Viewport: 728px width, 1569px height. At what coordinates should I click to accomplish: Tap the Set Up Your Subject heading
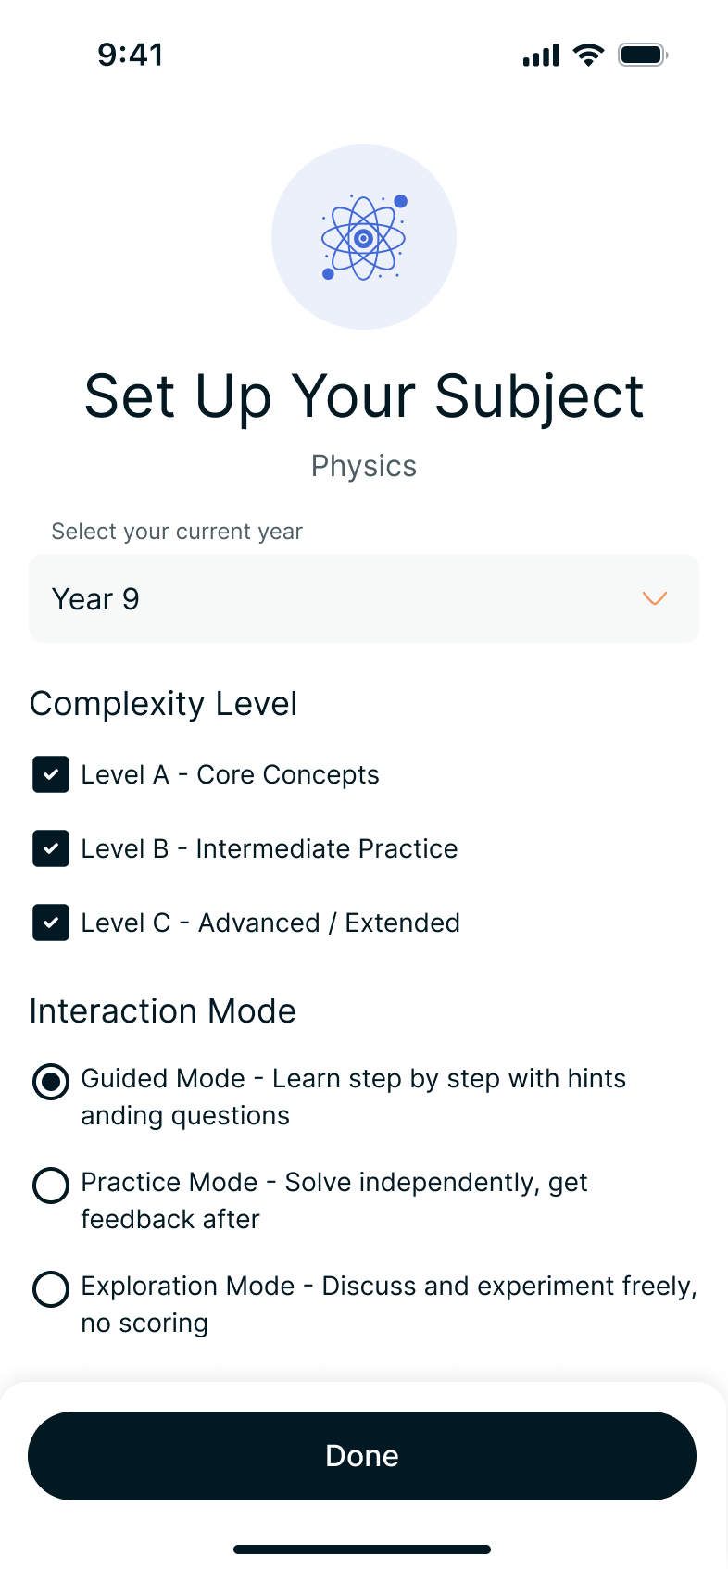pyautogui.click(x=364, y=396)
